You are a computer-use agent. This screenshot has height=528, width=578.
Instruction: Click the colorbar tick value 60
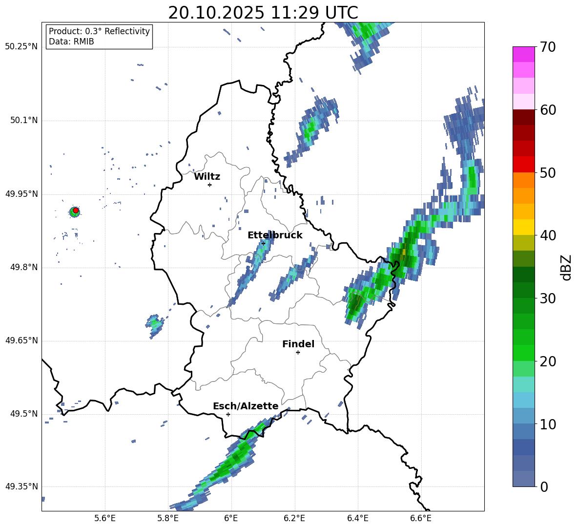point(548,110)
